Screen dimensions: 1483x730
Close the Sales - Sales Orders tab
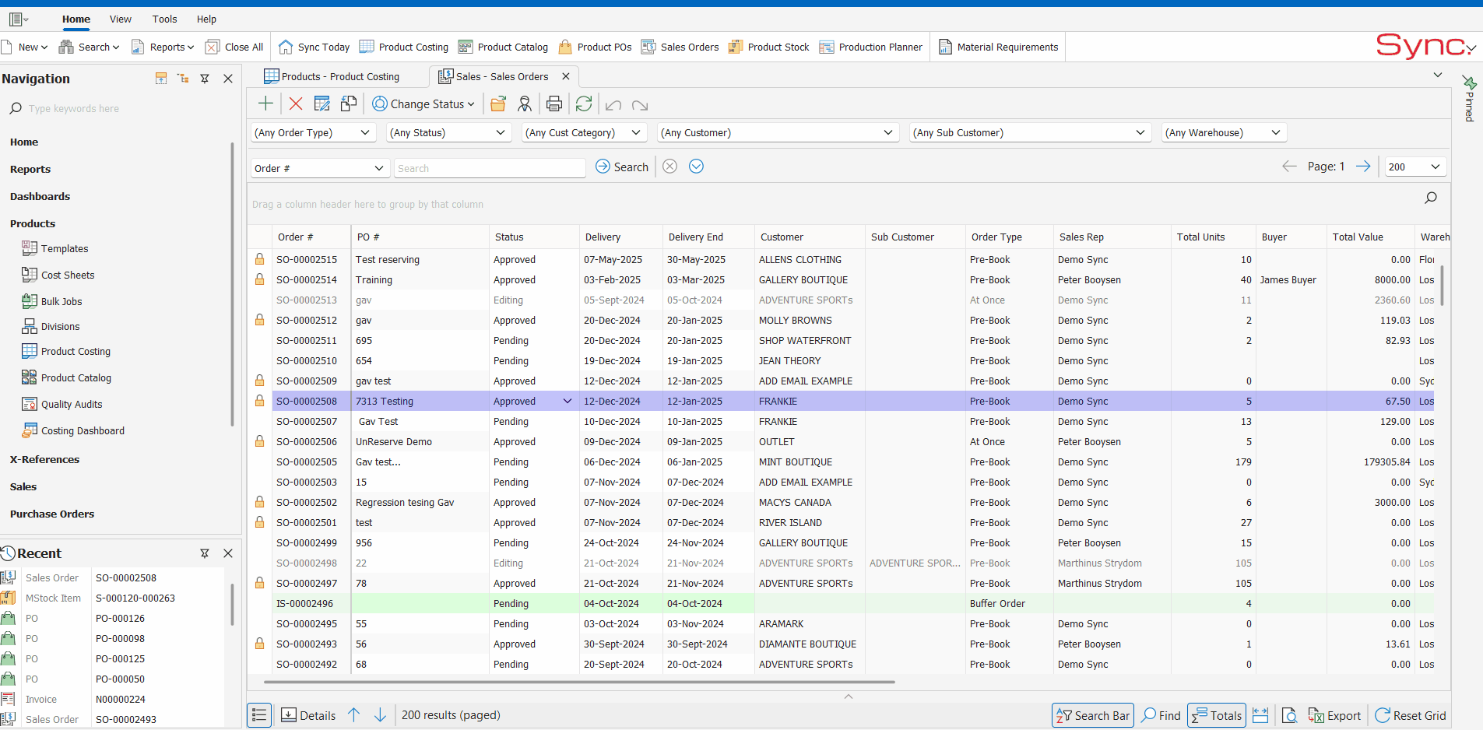point(566,76)
